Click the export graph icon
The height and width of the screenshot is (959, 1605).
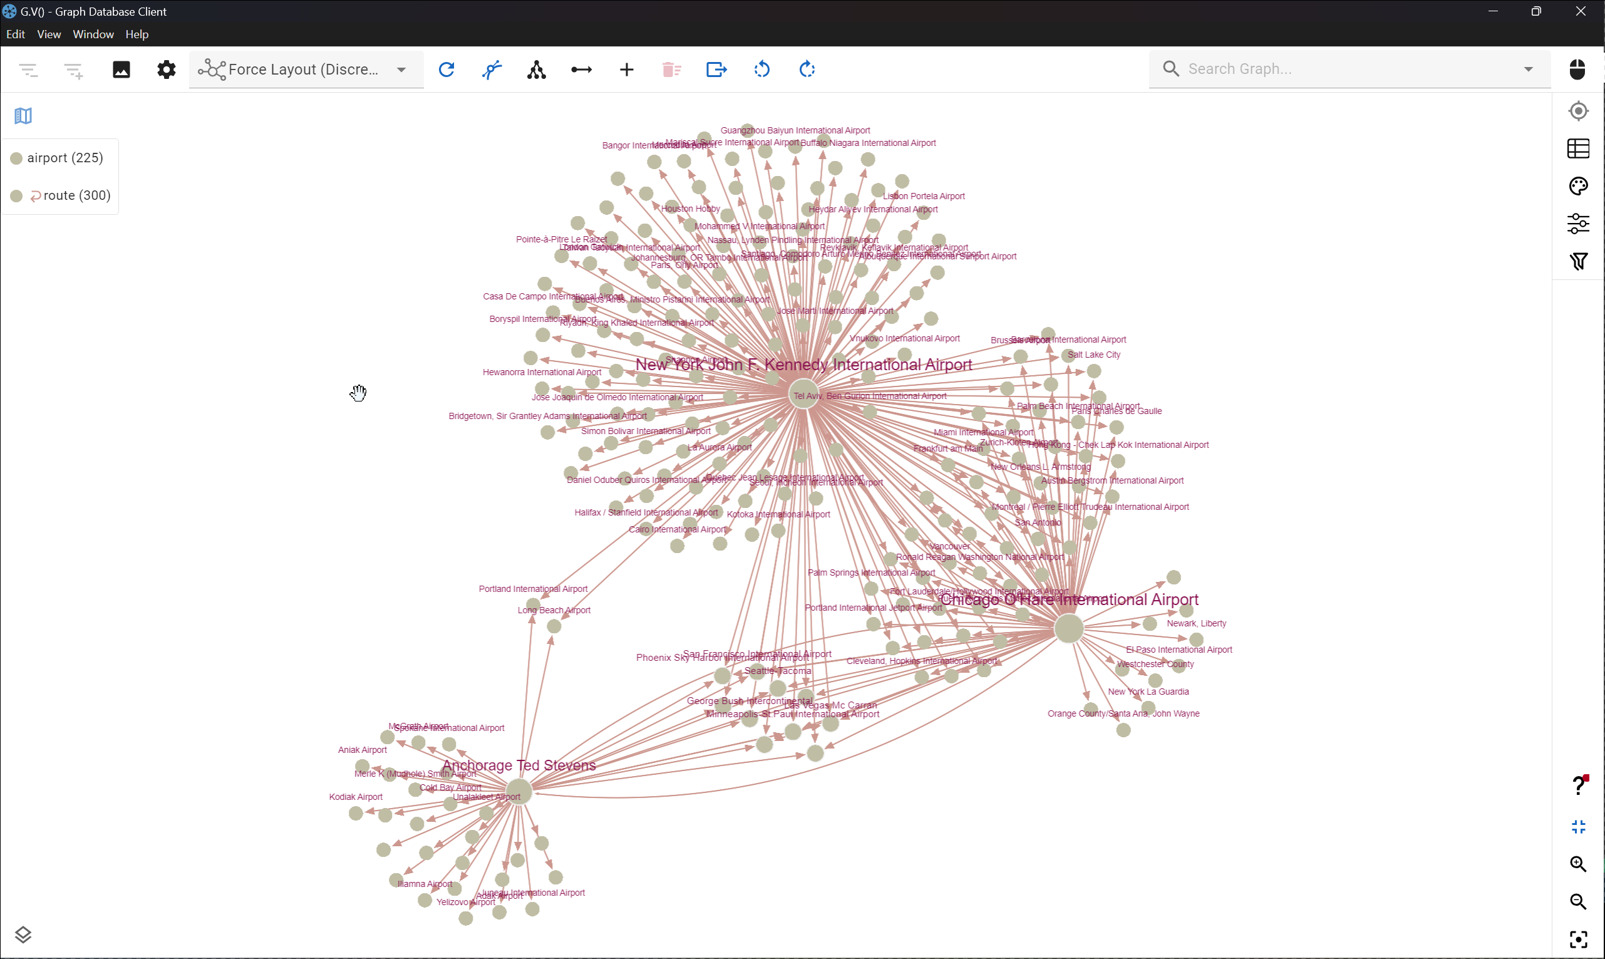click(716, 70)
